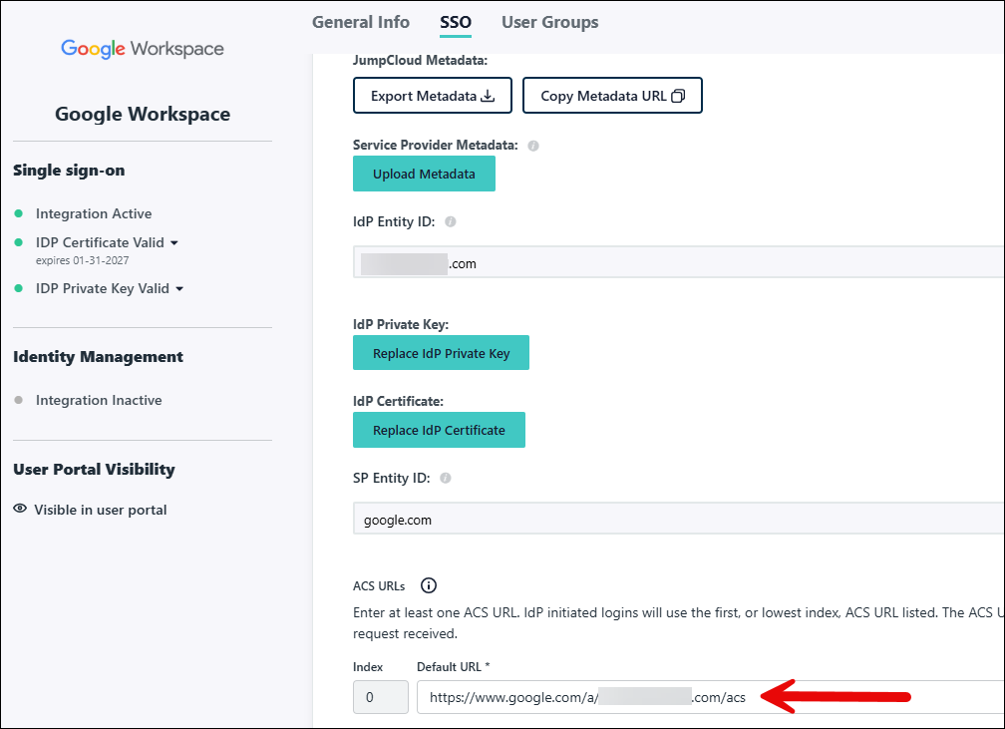Click grey status dot for Integration Inactive
This screenshot has height=729, width=1005.
pos(18,400)
